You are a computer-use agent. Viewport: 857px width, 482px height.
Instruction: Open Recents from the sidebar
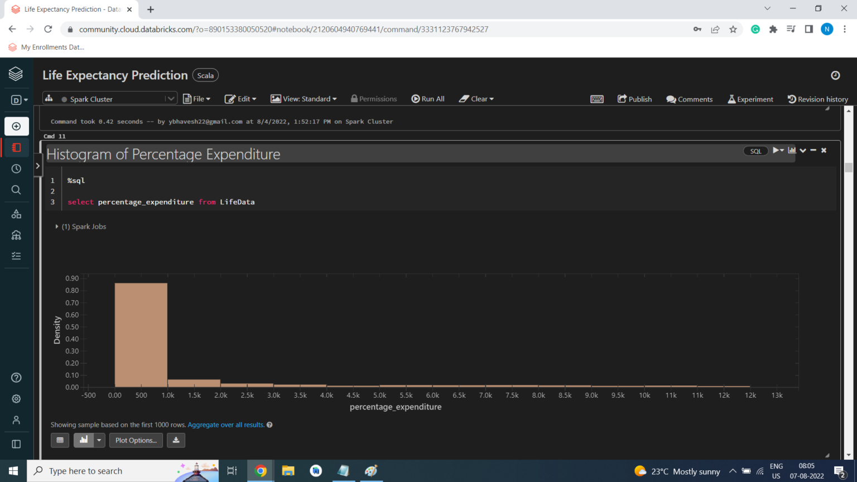click(16, 168)
